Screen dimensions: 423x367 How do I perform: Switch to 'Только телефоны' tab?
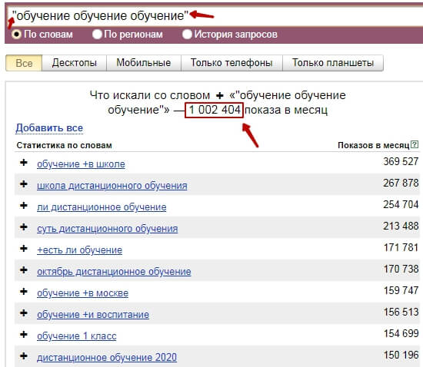pos(231,63)
